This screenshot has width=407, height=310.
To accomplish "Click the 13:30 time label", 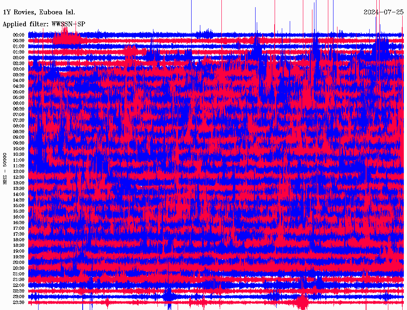I will pos(19,188).
